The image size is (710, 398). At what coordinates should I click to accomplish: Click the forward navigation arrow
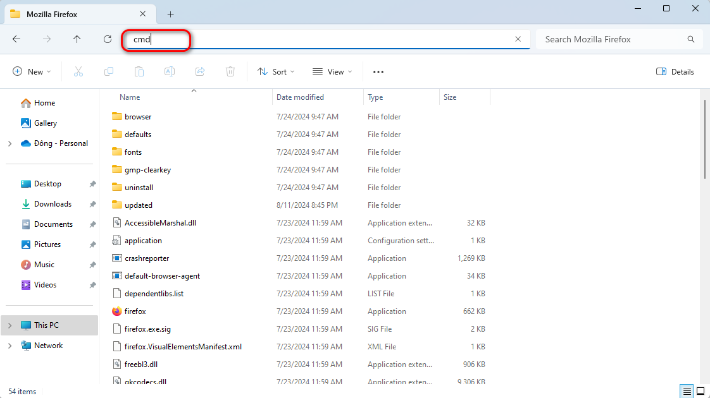click(x=47, y=39)
